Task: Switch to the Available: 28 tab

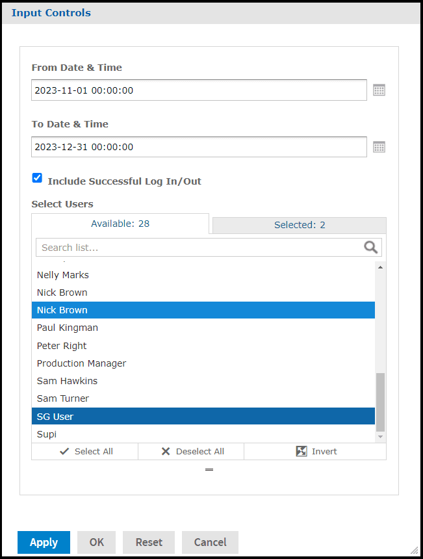Action: click(x=120, y=224)
